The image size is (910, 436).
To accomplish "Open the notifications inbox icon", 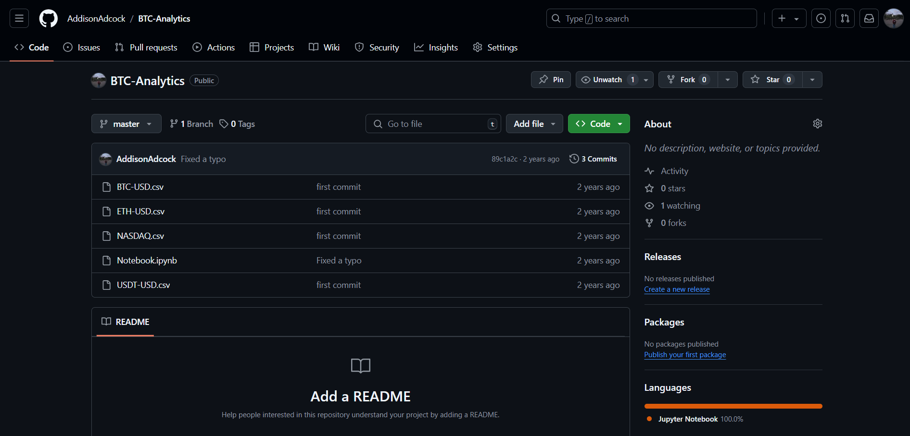I will click(x=869, y=18).
